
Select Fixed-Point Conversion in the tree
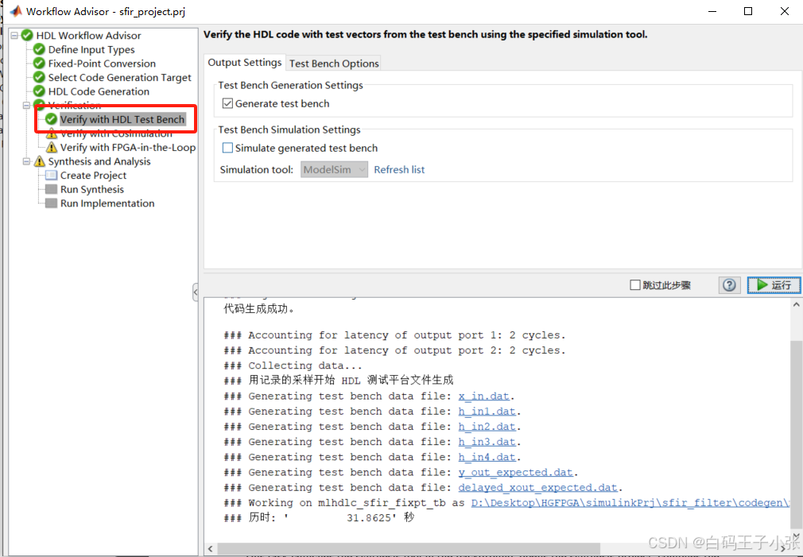pos(102,64)
